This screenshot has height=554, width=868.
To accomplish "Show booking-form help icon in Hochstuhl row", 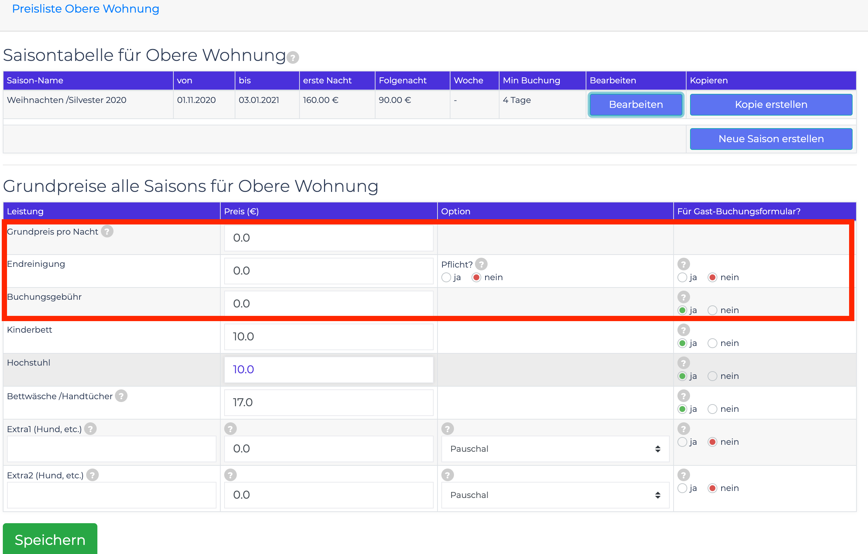I will pyautogui.click(x=683, y=363).
